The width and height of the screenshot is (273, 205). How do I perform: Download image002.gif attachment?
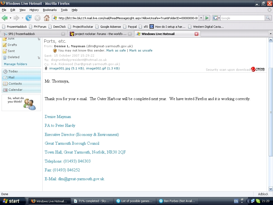(x=103, y=68)
